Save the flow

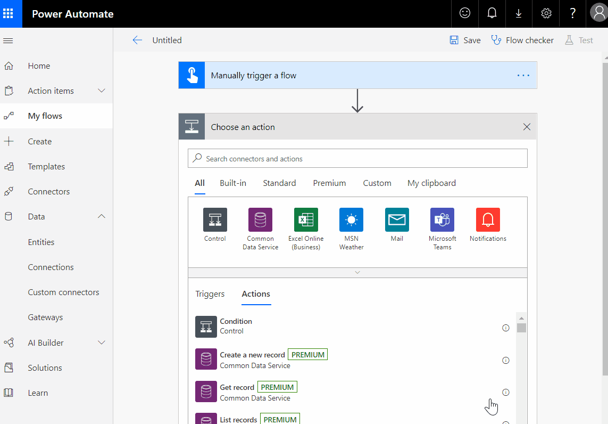click(465, 40)
